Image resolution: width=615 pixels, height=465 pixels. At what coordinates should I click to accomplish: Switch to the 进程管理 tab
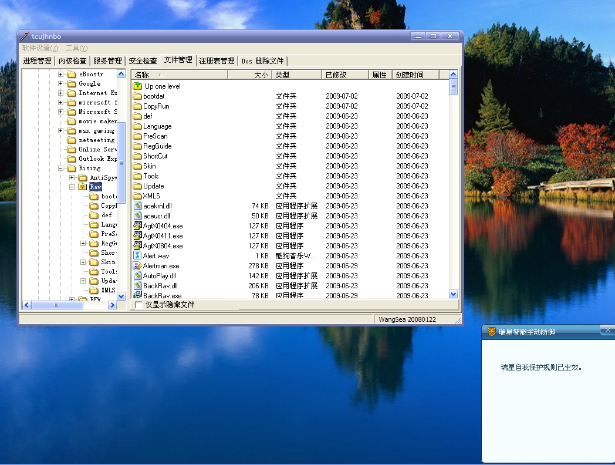click(x=38, y=60)
